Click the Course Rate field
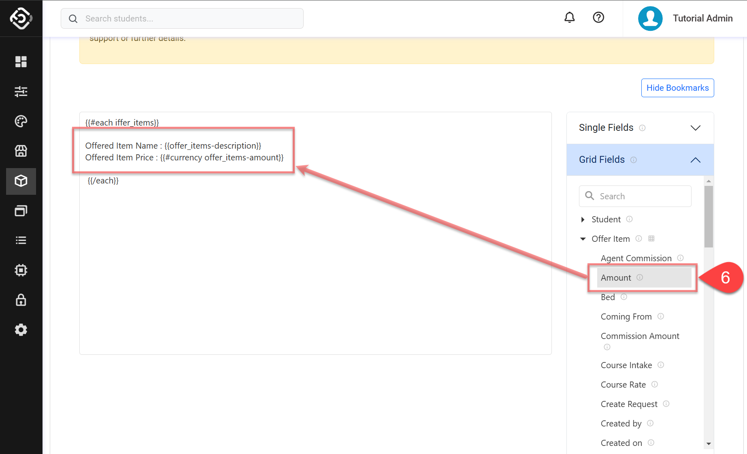This screenshot has width=747, height=454. pyautogui.click(x=623, y=385)
